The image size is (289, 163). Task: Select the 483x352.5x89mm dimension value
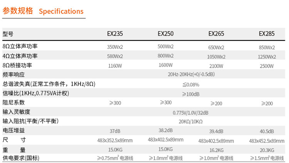click(115, 141)
